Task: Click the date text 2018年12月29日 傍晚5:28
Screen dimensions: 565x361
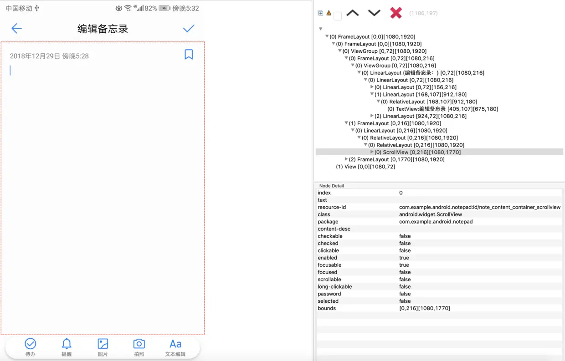Action: pos(49,56)
